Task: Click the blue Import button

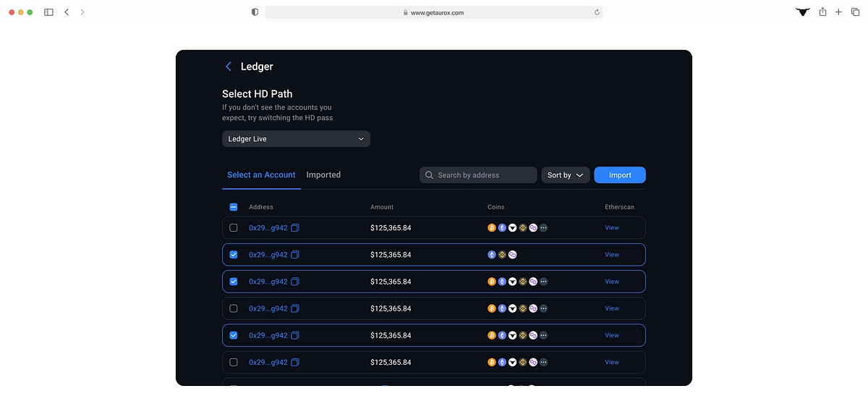Action: coord(620,175)
